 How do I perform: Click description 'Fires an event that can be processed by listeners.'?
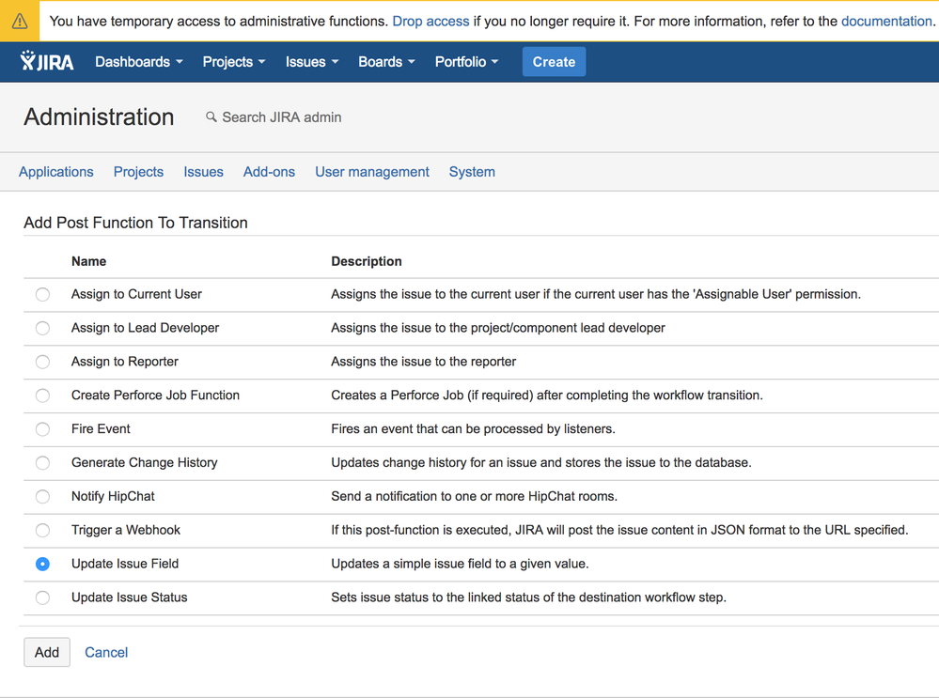473,428
